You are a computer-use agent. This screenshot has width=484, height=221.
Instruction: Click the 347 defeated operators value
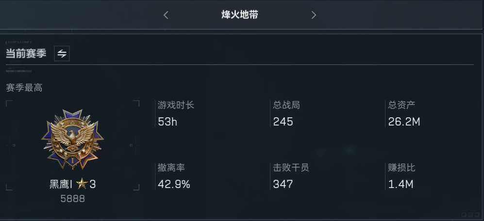coord(283,184)
